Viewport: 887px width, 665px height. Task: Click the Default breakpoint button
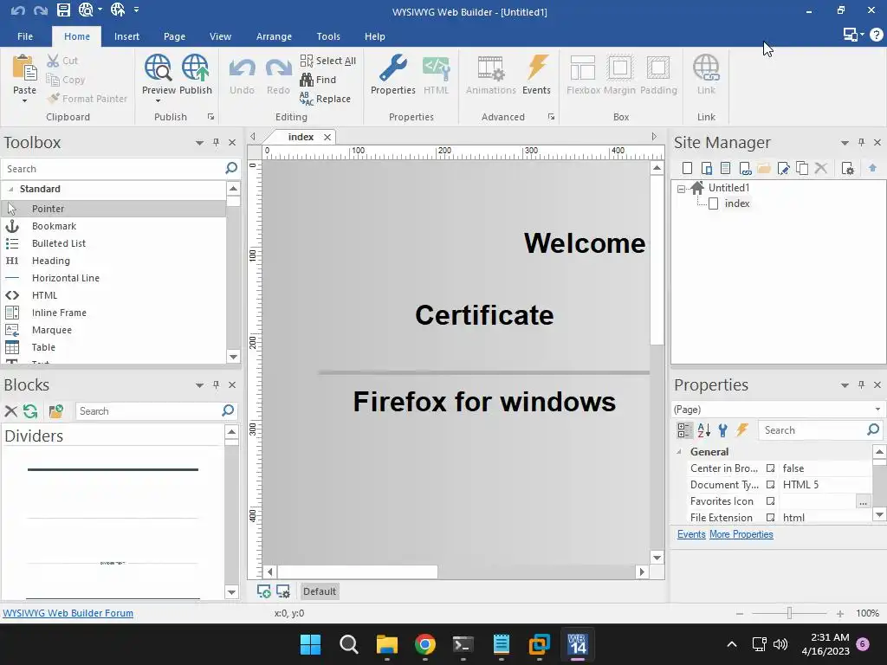[320, 591]
